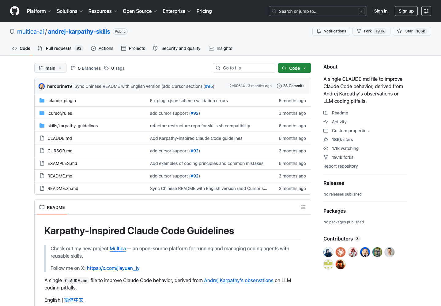Click the Sign up button
The image size is (441, 306).
tap(406, 11)
